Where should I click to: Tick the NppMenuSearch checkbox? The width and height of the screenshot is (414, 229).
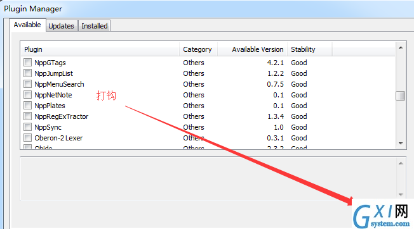click(x=27, y=84)
